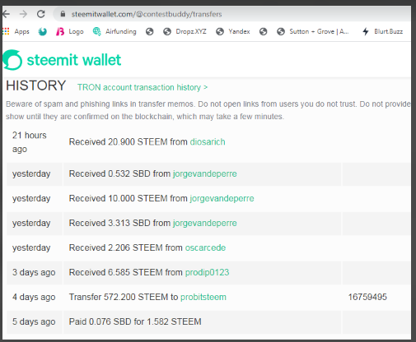The height and width of the screenshot is (342, 416).
Task: Reload the page with the refresh icon
Action: click(x=41, y=14)
